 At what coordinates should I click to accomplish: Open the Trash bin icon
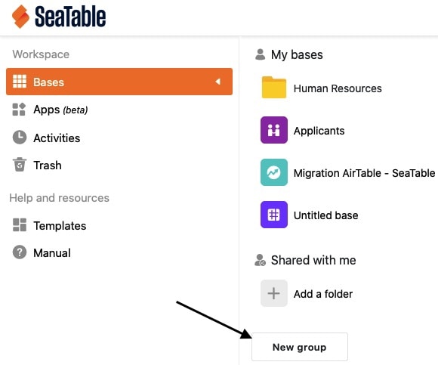click(20, 164)
